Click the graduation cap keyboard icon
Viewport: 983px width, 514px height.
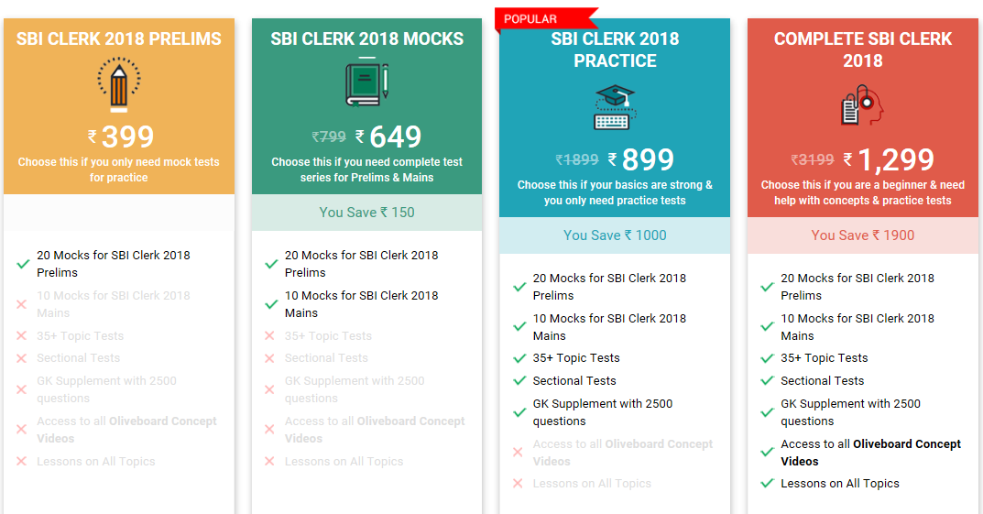(615, 107)
